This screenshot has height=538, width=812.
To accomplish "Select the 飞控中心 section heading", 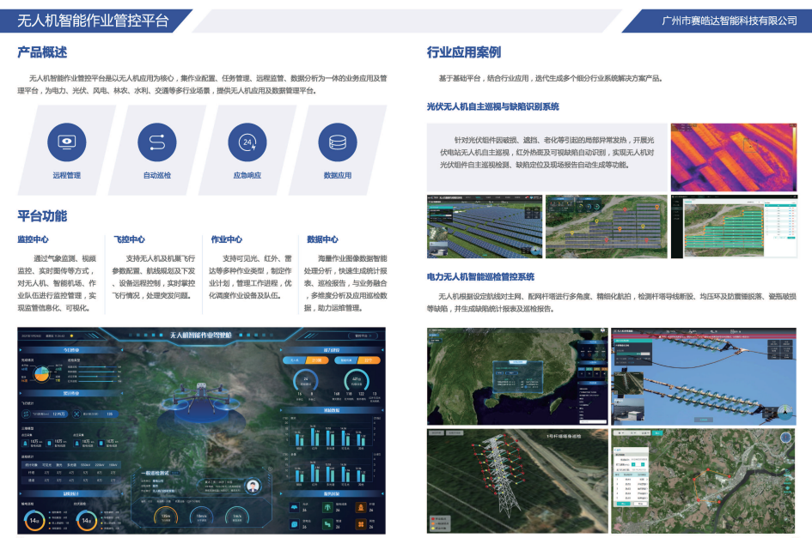I will click(129, 239).
